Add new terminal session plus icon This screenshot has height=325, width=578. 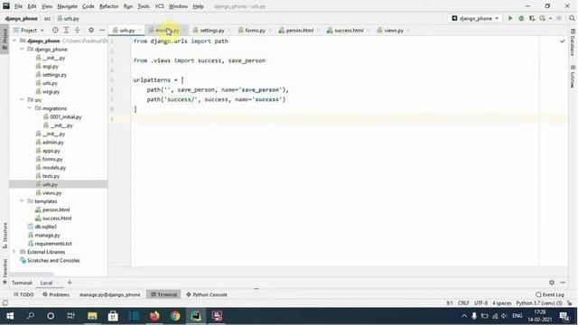[70, 283]
